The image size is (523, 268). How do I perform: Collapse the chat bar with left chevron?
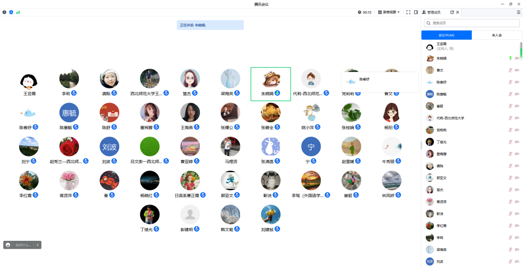pyautogui.click(x=38, y=245)
